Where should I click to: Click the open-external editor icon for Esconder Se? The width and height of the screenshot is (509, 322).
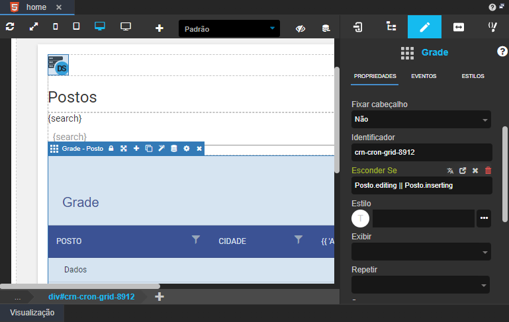[463, 171]
